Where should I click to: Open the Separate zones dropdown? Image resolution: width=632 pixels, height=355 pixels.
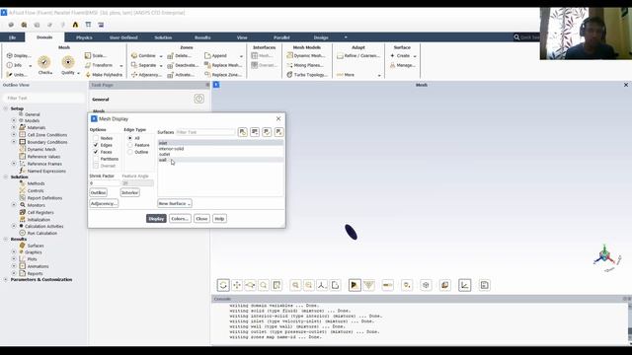click(161, 65)
